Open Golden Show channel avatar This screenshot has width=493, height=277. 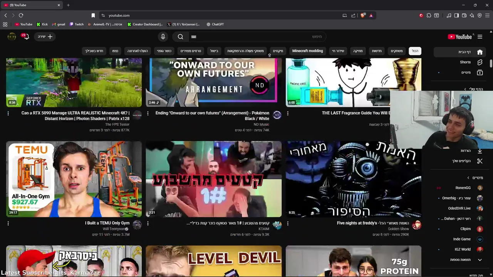(x=417, y=225)
